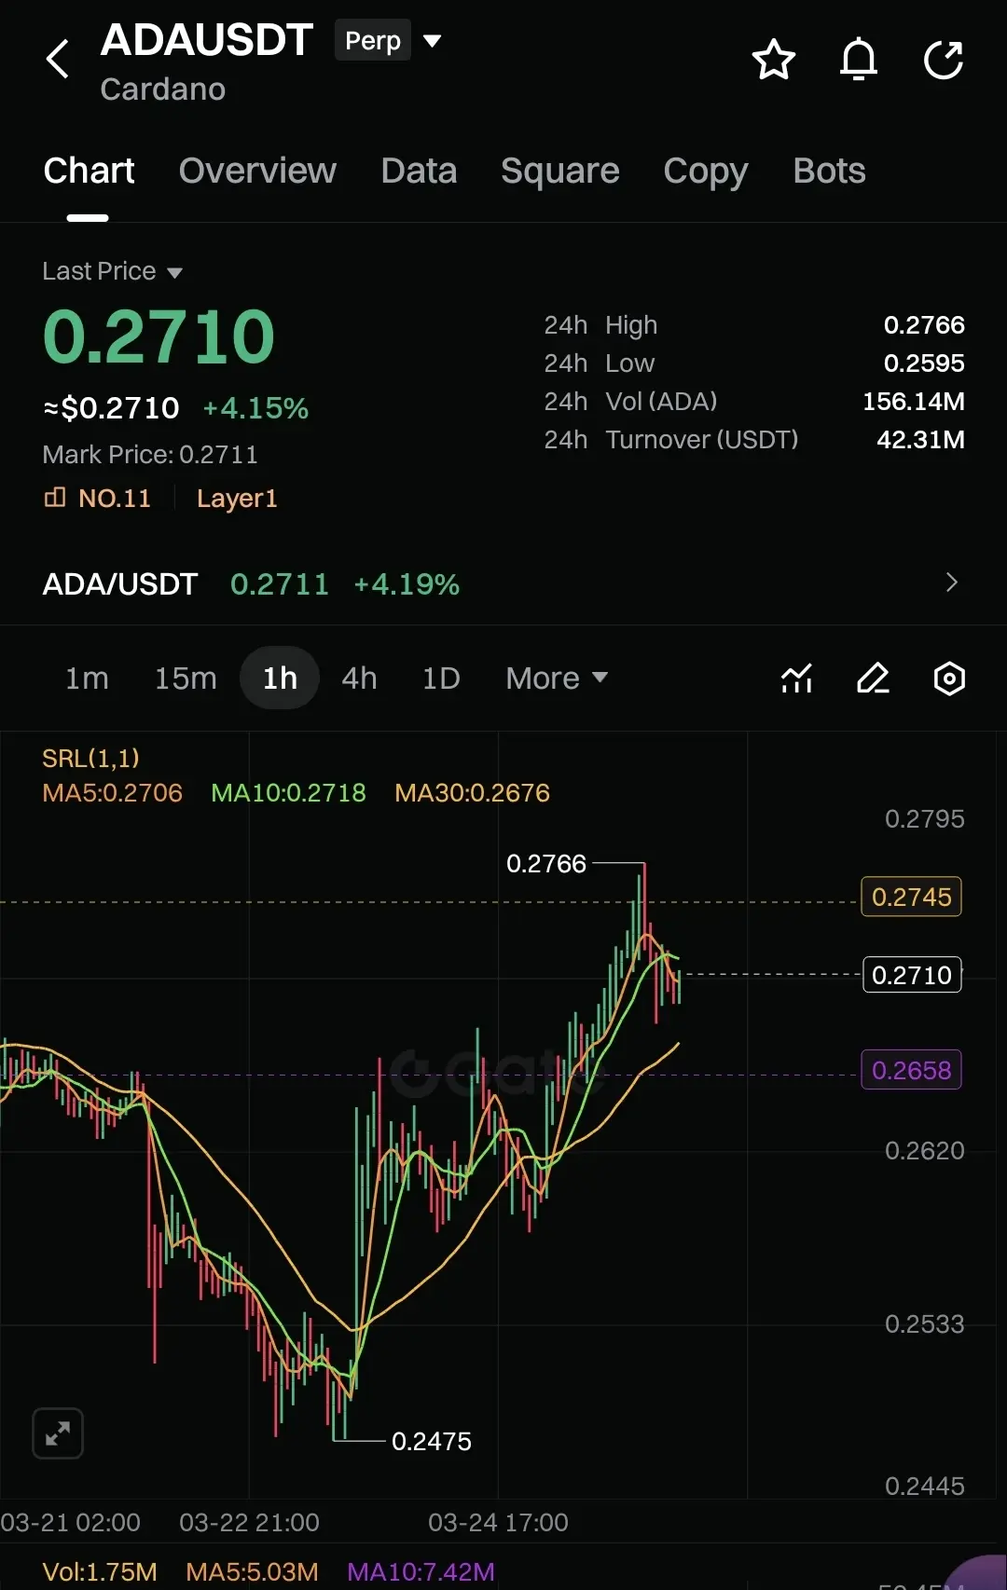Go to the Copy tab
This screenshot has height=1590, width=1007.
706,171
